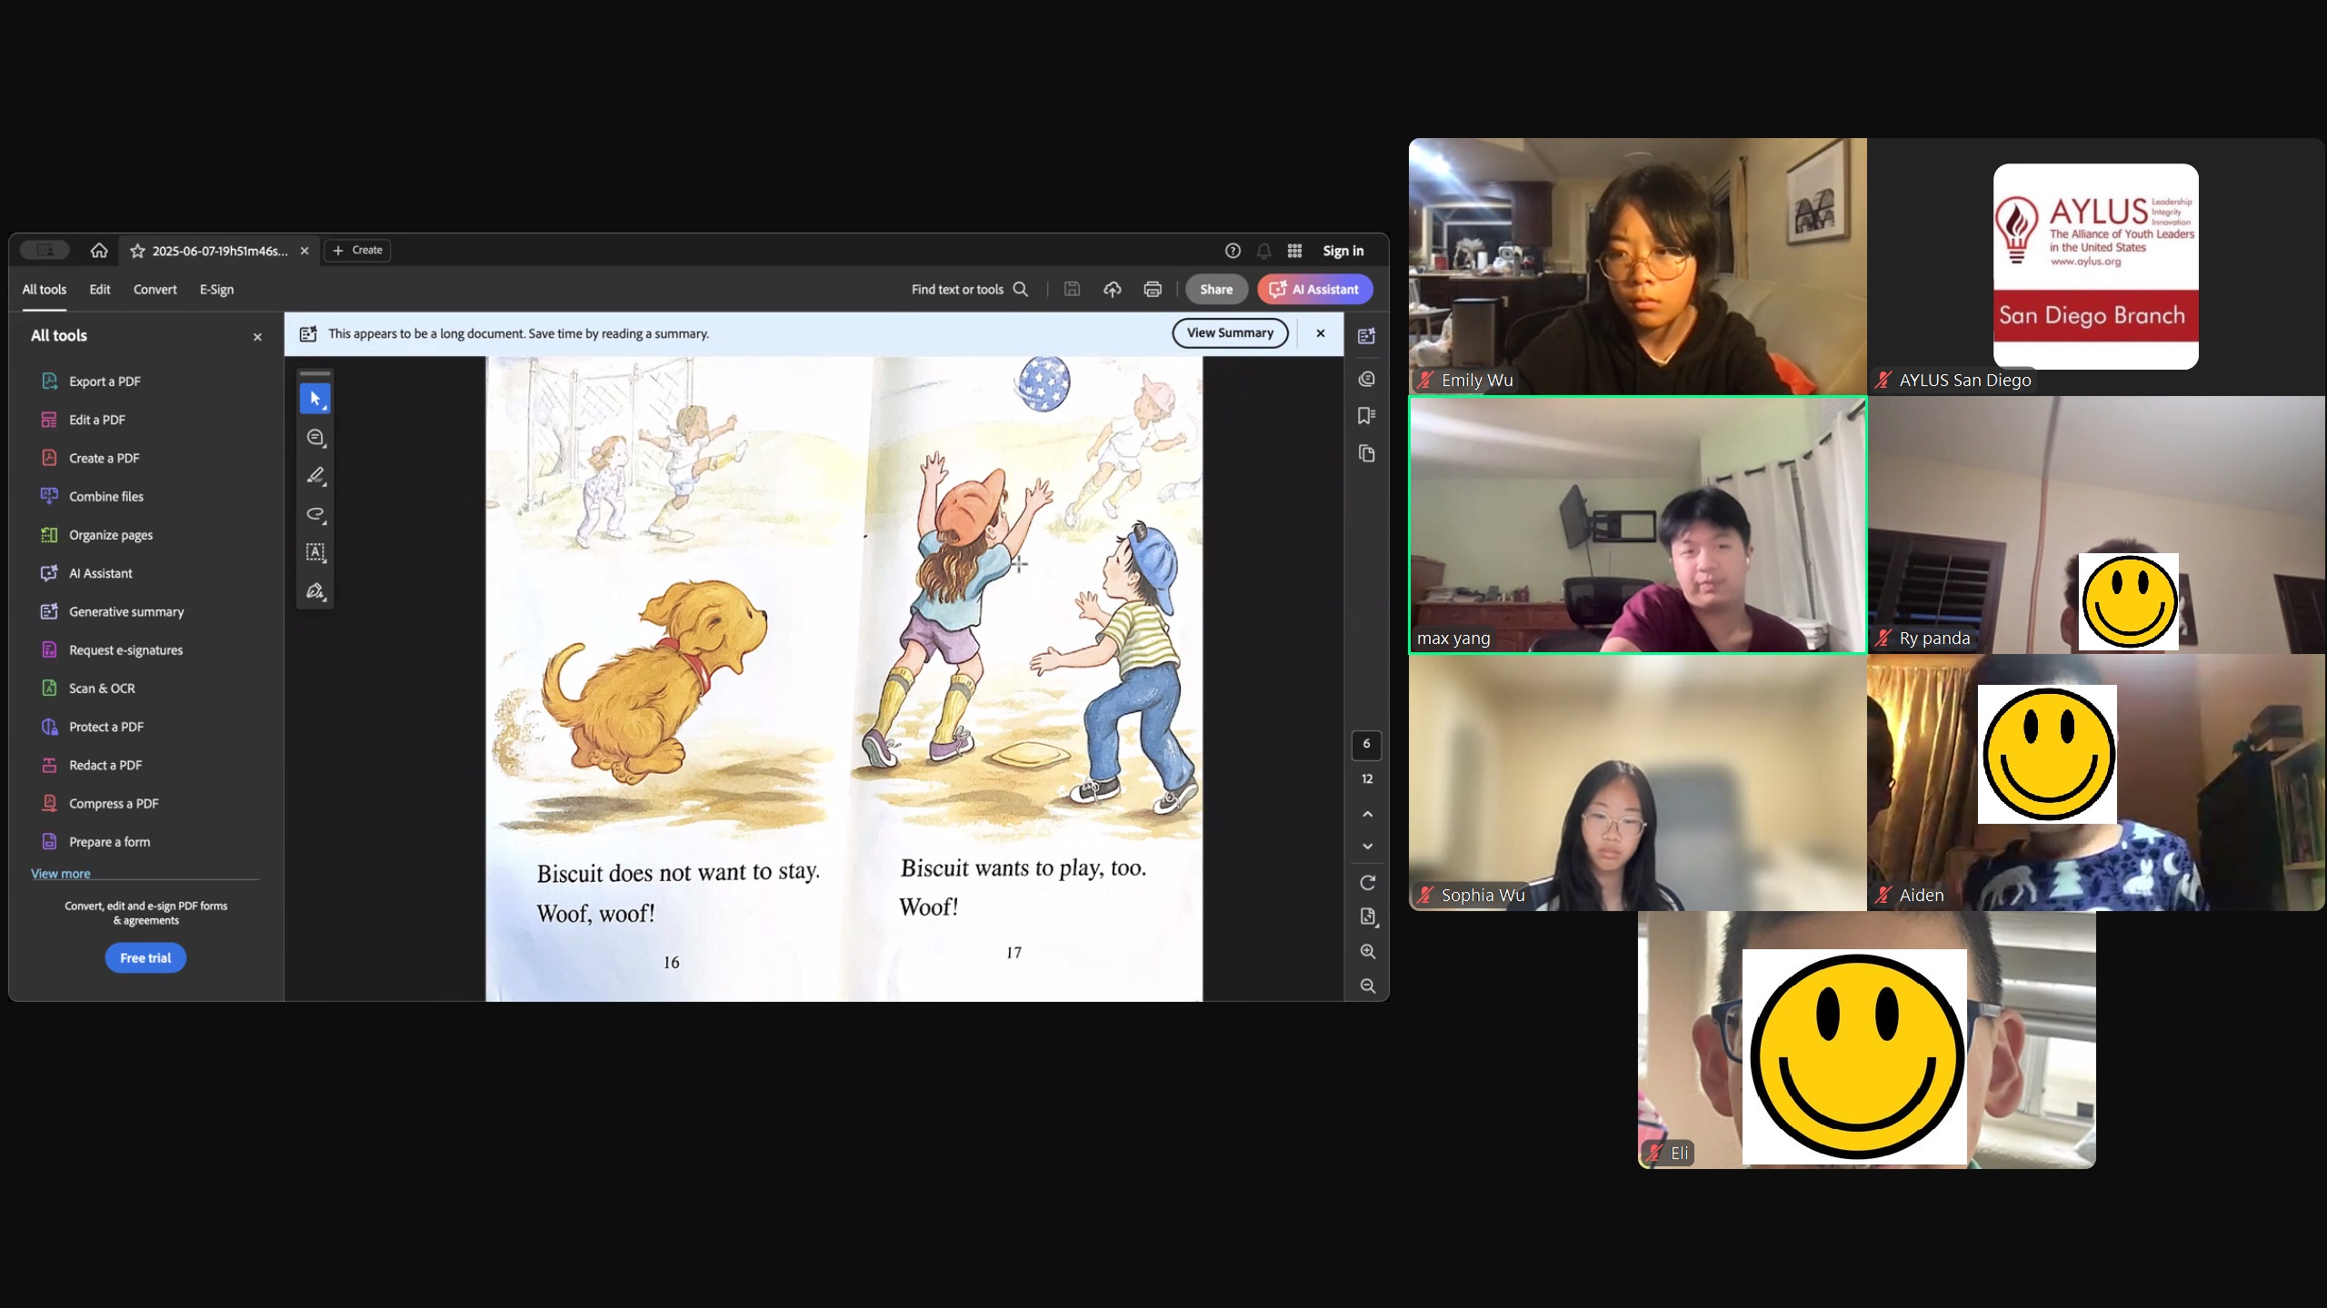The width and height of the screenshot is (2327, 1308).
Task: Dismiss the long document summary banner
Action: [1321, 333]
